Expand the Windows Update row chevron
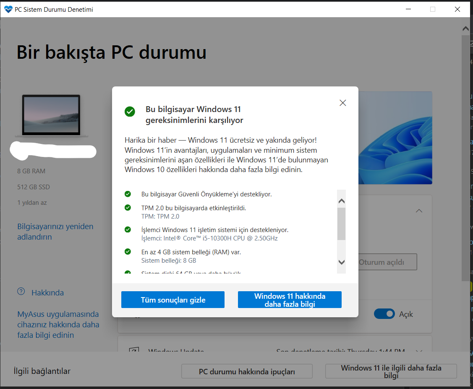The height and width of the screenshot is (389, 473). (419, 350)
